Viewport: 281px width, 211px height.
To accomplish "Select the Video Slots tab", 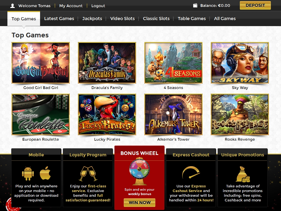I will point(122,19).
